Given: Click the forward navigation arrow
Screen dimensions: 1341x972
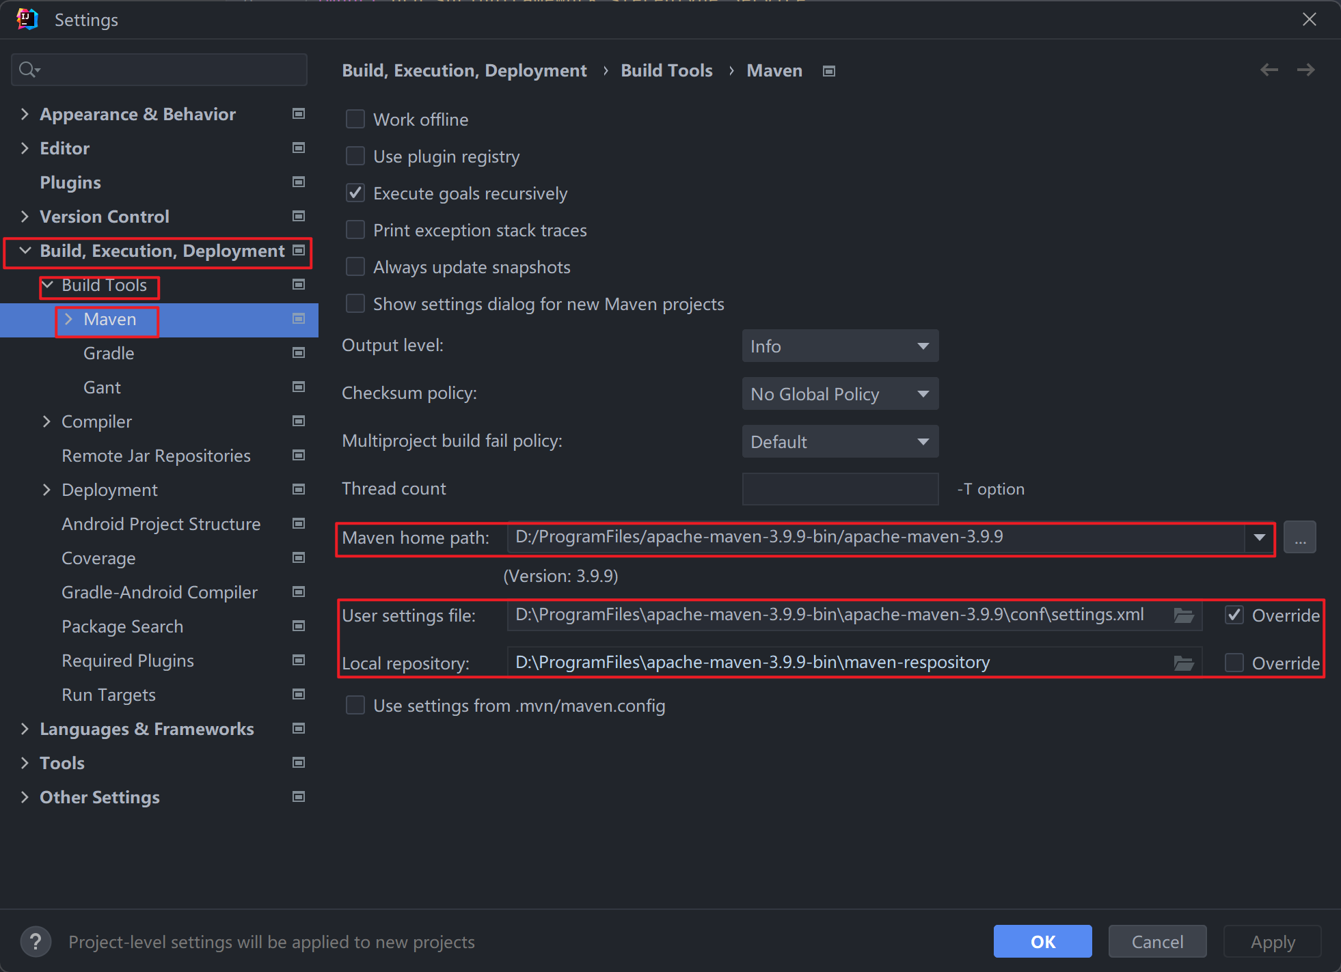Looking at the screenshot, I should (x=1305, y=70).
